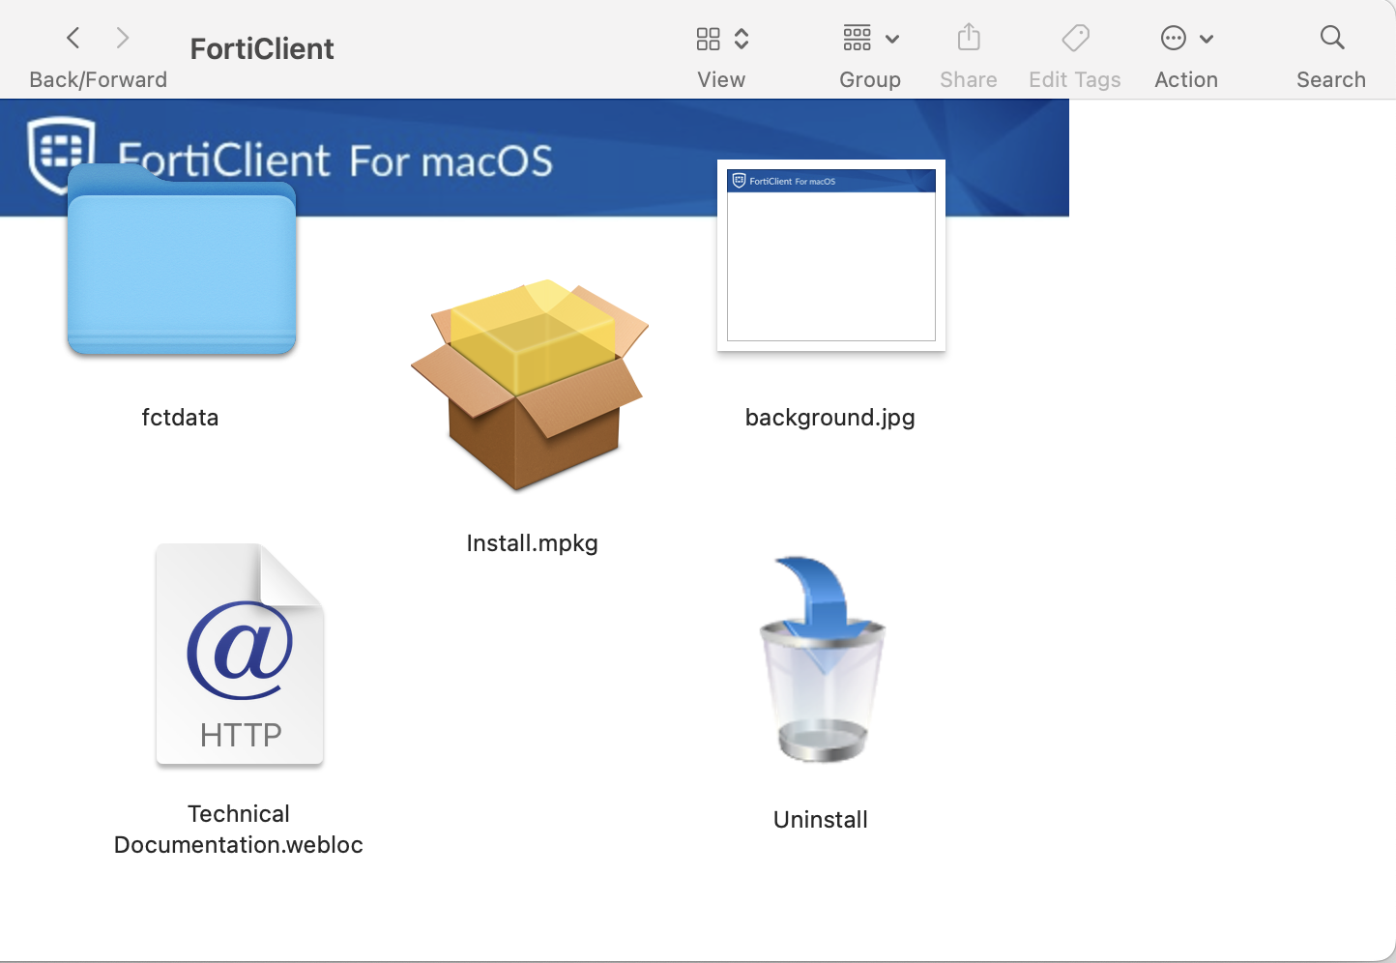The image size is (1396, 963).
Task: Click the Group grid icon
Action: (857, 39)
